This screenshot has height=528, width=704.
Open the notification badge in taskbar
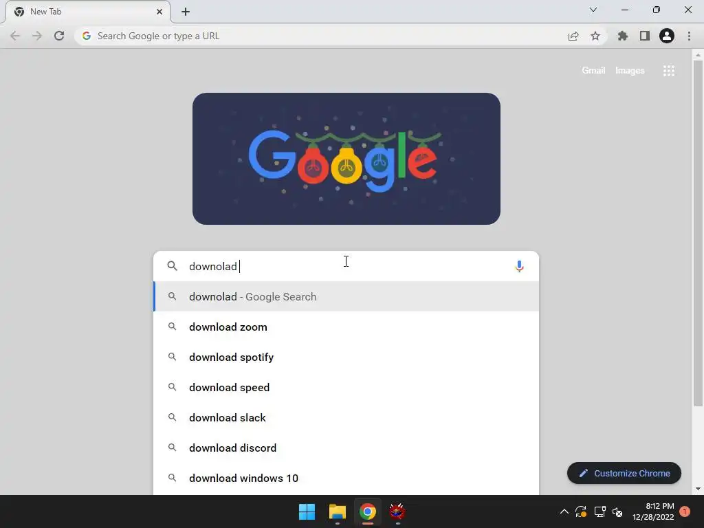(x=685, y=511)
